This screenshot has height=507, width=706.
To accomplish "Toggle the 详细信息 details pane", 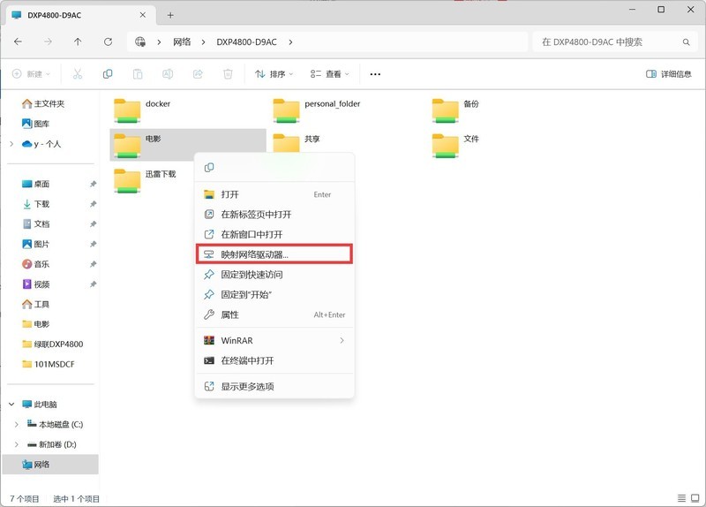I will (x=669, y=74).
